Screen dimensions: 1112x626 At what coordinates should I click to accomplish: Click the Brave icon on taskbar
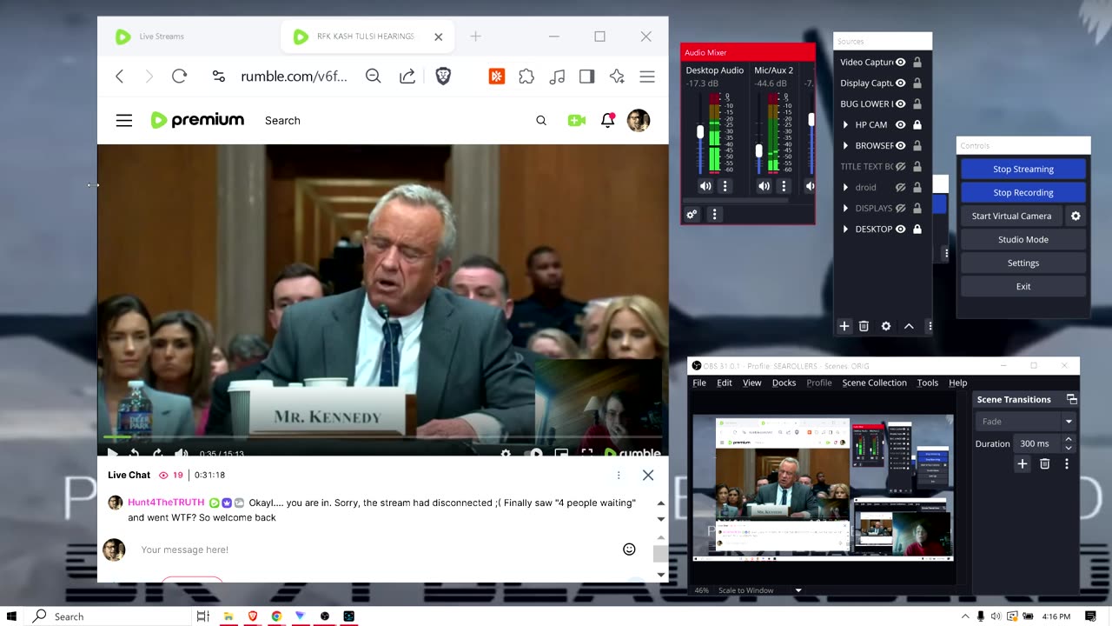click(x=253, y=616)
